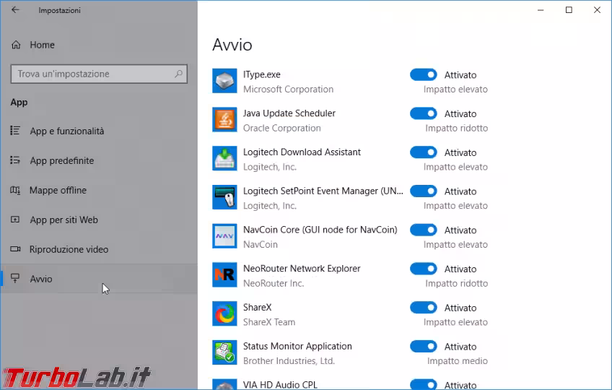Click the Status Monitor Application icon
The image size is (612, 390).
pyautogui.click(x=224, y=352)
